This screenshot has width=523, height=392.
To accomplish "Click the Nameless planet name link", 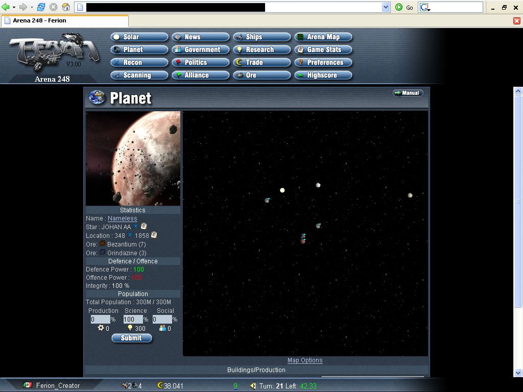I will [122, 218].
